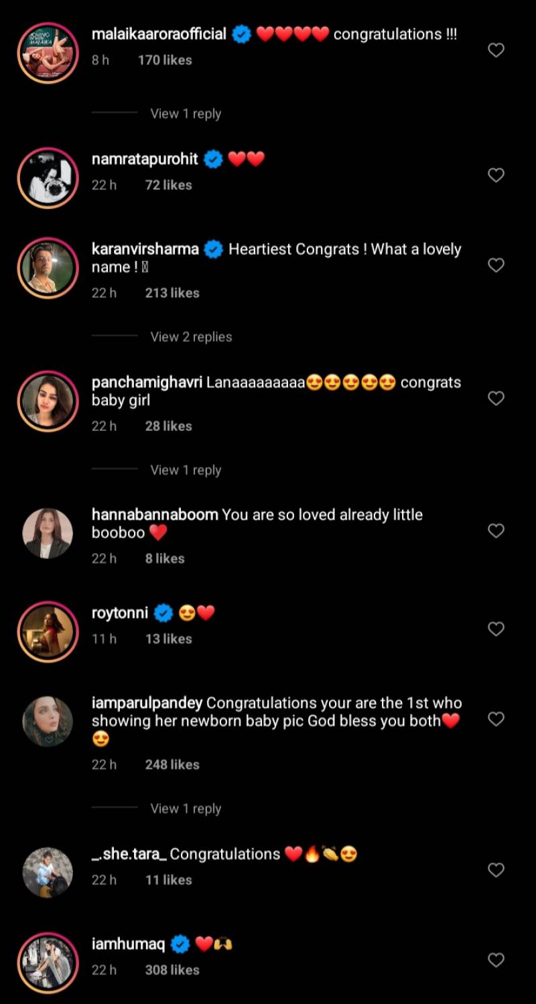Open hannabannaboom's profile photo
Viewport: 536px width, 1004px height.
48,534
